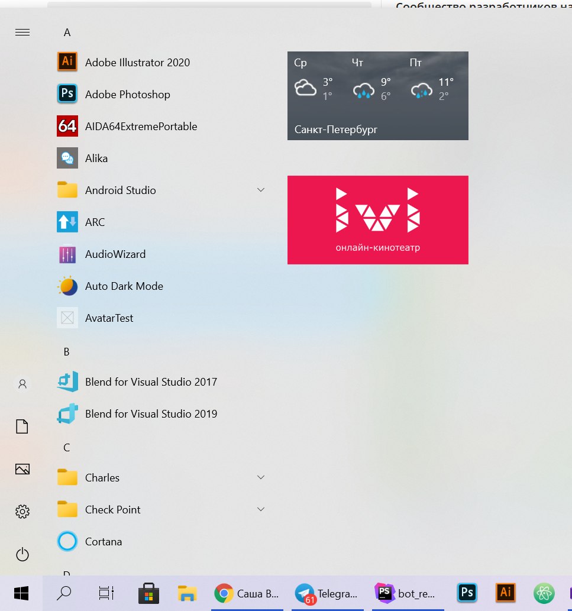The image size is (572, 611).
Task: Open Blend for Visual Studio 2019
Action: tap(161, 414)
